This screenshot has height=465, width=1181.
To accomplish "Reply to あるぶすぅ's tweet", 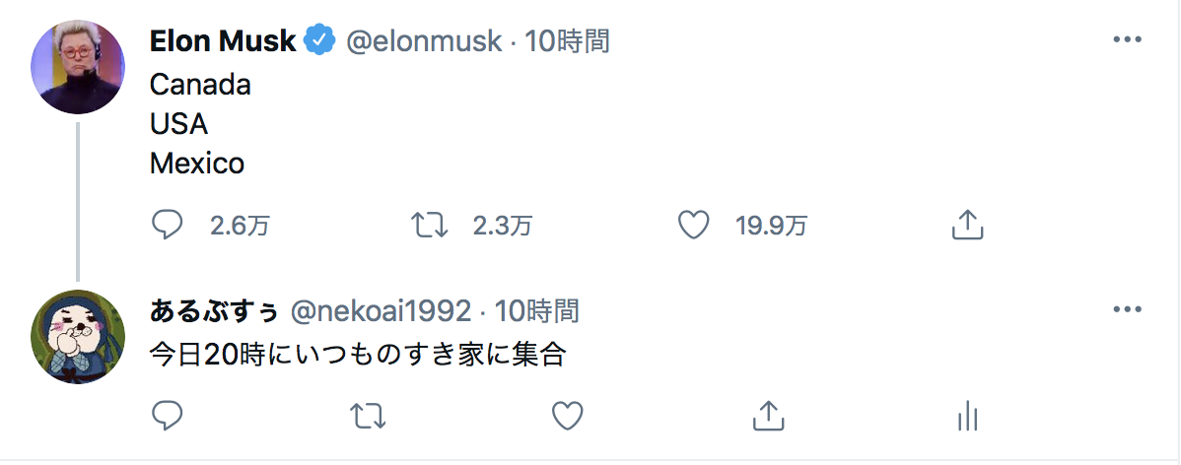I will [x=168, y=416].
